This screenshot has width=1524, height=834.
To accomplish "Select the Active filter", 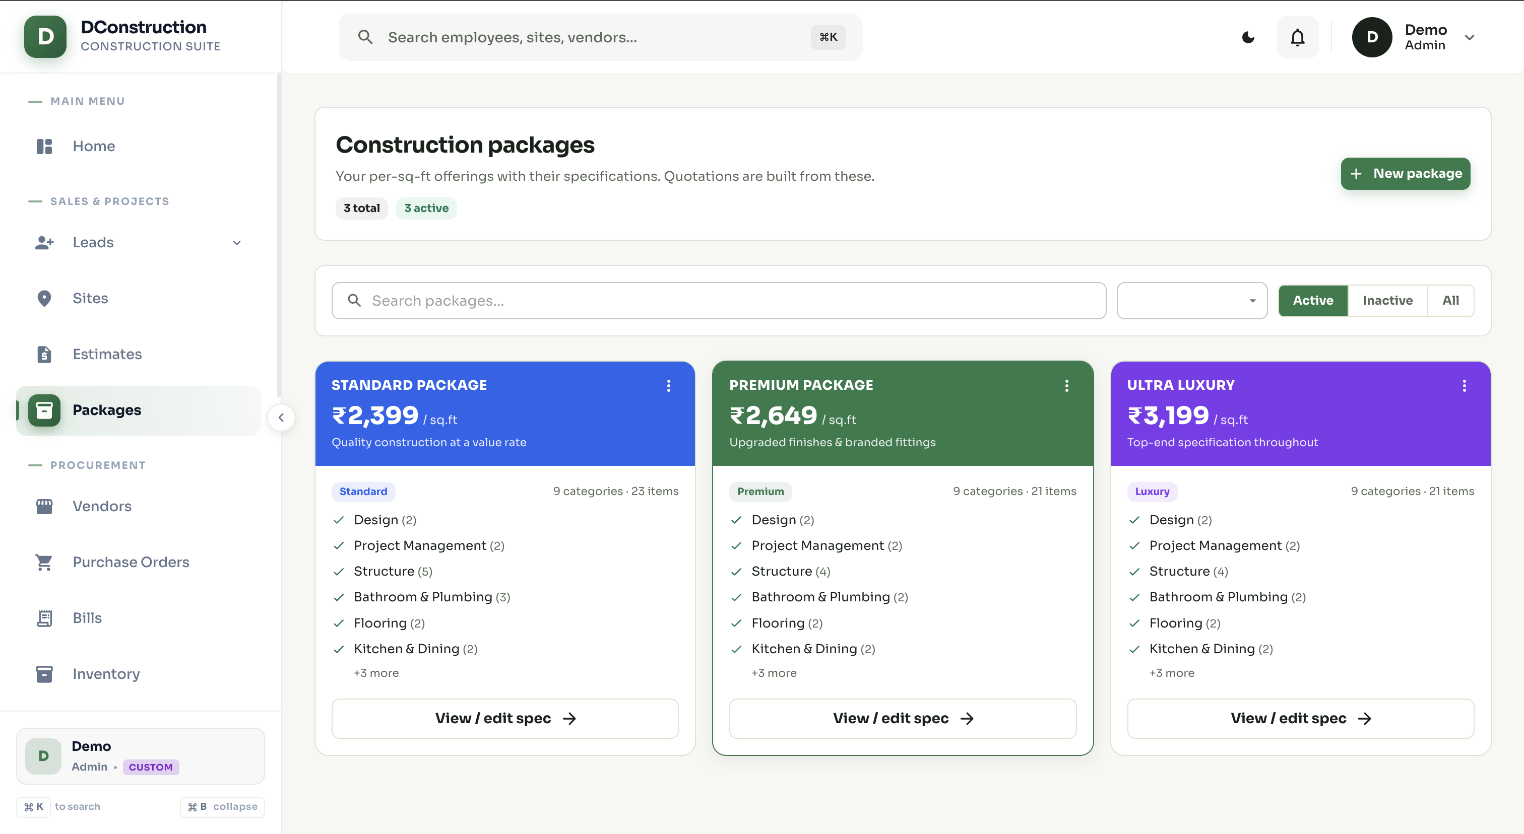I will (x=1313, y=300).
